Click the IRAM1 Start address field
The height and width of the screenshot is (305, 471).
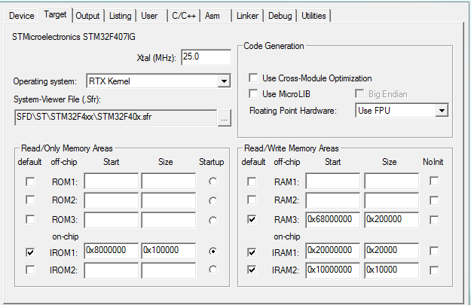click(333, 251)
